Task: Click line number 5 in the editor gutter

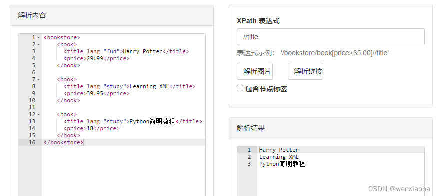Action: point(34,65)
